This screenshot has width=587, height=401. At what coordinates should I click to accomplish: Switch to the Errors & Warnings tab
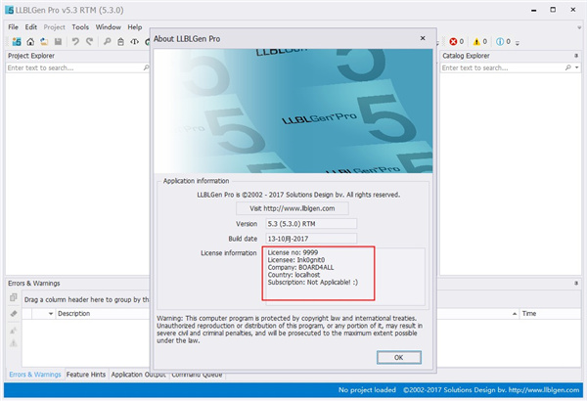coord(35,375)
